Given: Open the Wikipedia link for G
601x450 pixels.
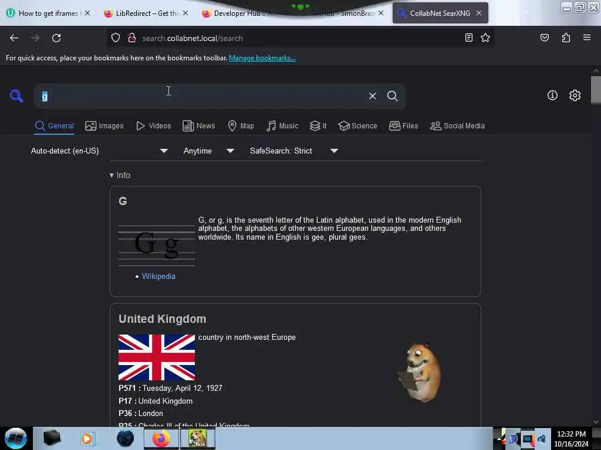Looking at the screenshot, I should coord(158,277).
